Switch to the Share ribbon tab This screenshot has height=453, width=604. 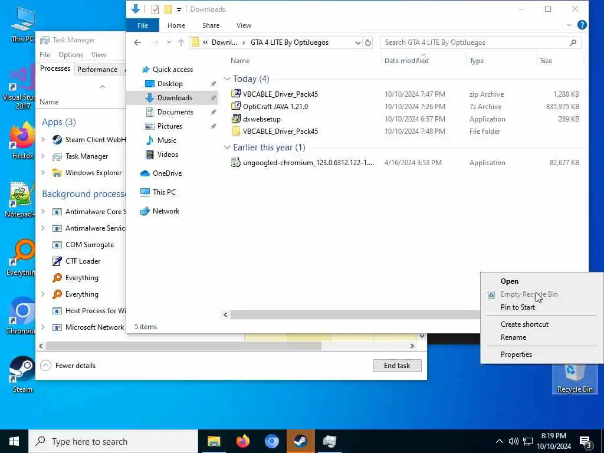point(211,25)
